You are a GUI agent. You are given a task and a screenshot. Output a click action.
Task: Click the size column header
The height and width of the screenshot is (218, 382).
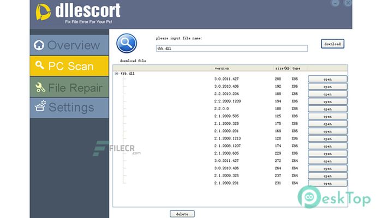tap(282, 68)
